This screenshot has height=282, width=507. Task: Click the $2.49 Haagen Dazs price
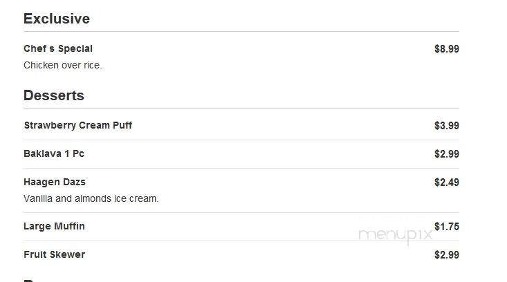[x=447, y=182]
